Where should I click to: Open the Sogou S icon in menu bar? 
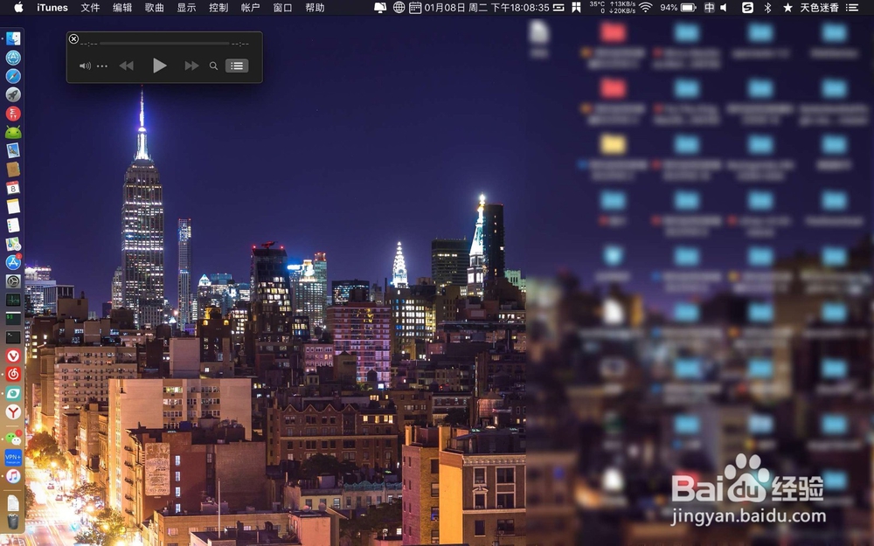point(747,7)
